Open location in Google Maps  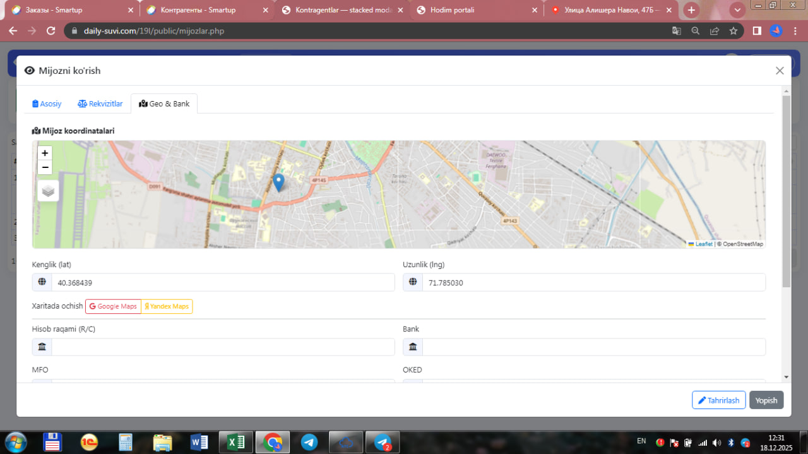click(x=113, y=306)
